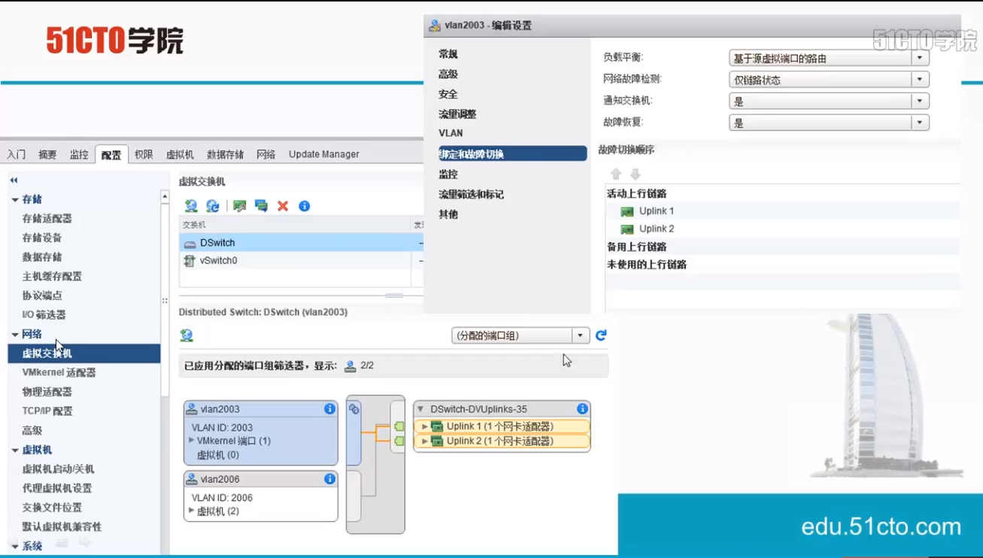Open 其他 settings in vlan2003 dialog
This screenshot has height=558, width=983.
(x=448, y=214)
